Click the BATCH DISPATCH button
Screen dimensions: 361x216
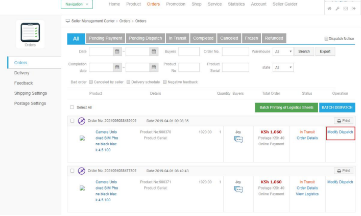coord(336,107)
